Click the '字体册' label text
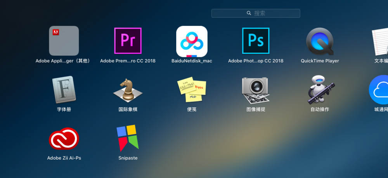388x178 pixels. pyautogui.click(x=64, y=110)
